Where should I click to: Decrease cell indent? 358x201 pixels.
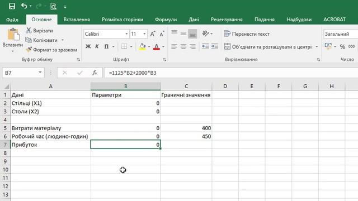coord(205,46)
